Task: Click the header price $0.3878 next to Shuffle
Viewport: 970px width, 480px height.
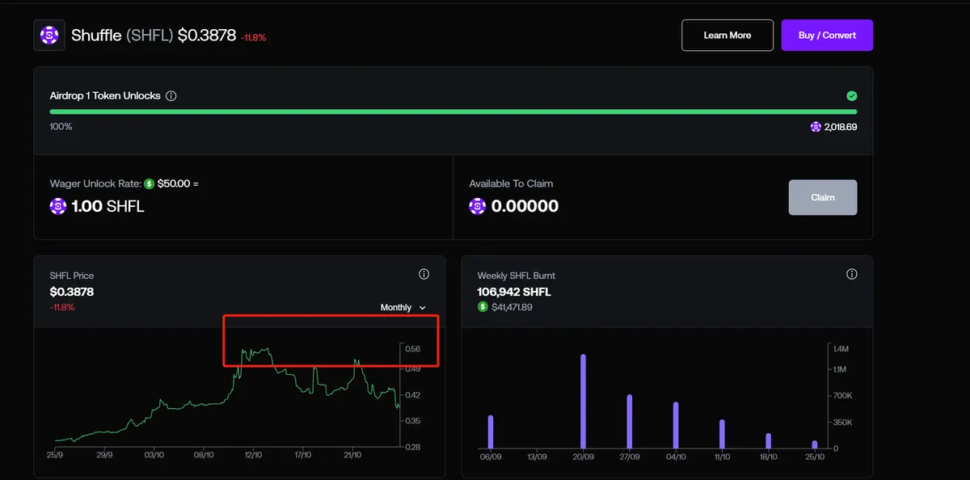Action: point(207,36)
